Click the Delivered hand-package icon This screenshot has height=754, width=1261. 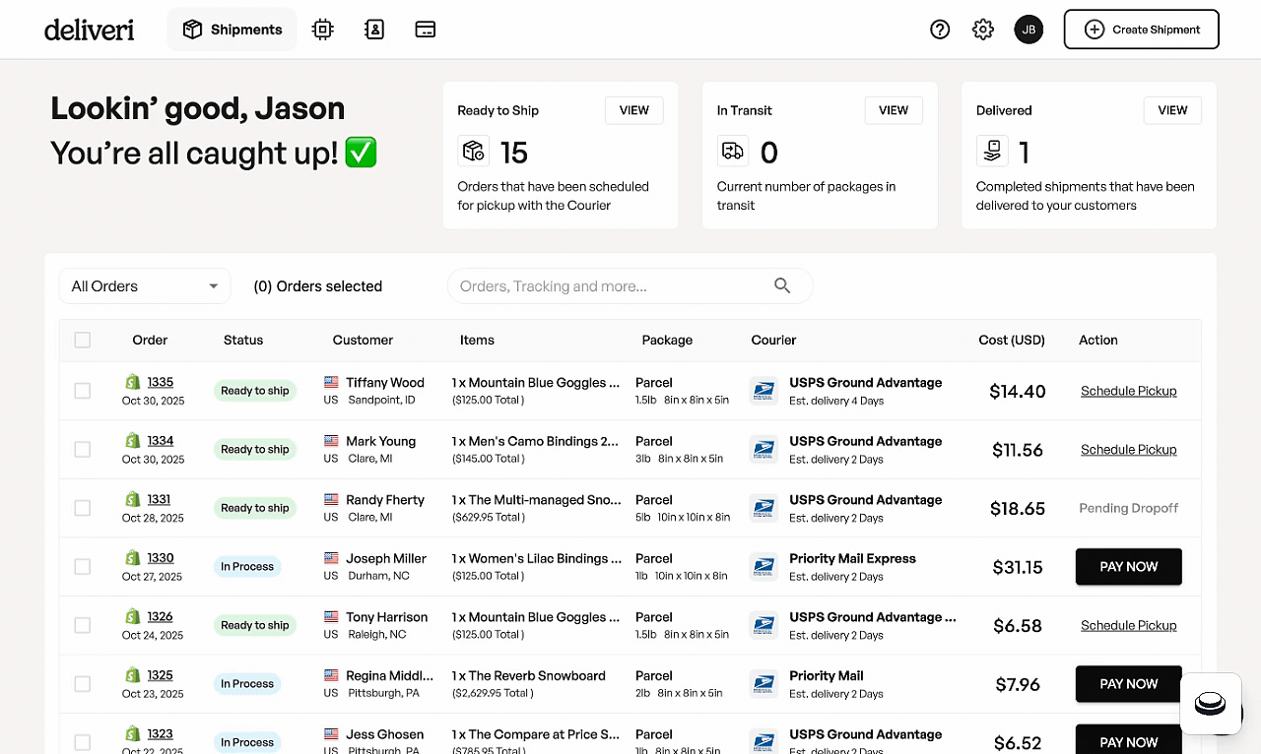pyautogui.click(x=992, y=151)
